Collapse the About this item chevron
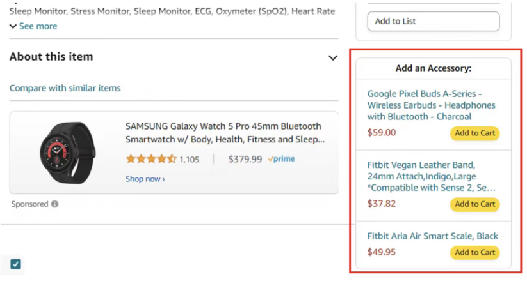Viewport: 527px width, 286px height. tap(332, 58)
